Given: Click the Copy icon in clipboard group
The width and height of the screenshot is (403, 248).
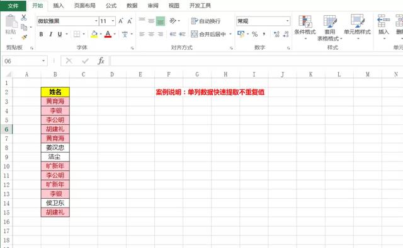Looking at the screenshot, I should 24,27.
